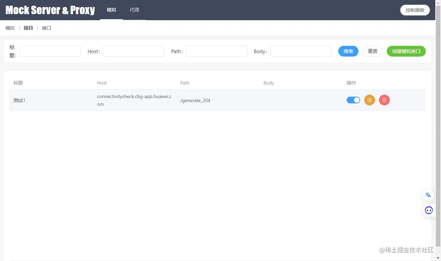The width and height of the screenshot is (441, 261).
Task: Edit the 测试1 mock interface
Action: [x=370, y=100]
